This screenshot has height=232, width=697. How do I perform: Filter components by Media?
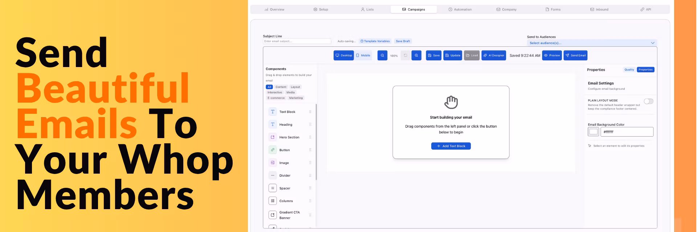290,92
